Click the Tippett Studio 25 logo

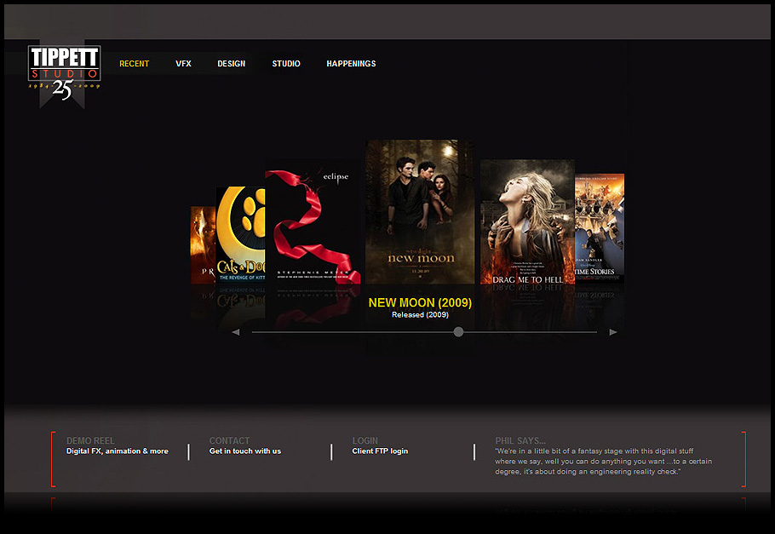tap(64, 72)
